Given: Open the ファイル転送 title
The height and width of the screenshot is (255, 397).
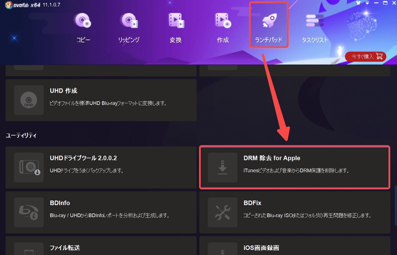Looking at the screenshot, I should (65, 248).
